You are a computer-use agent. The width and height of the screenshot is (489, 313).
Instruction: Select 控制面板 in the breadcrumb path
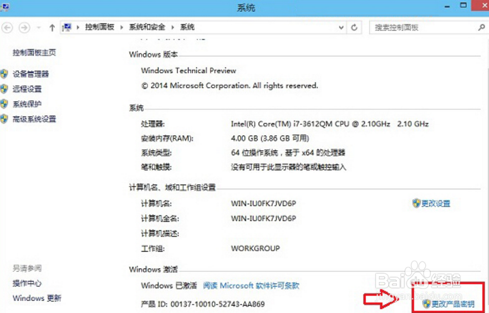click(100, 27)
